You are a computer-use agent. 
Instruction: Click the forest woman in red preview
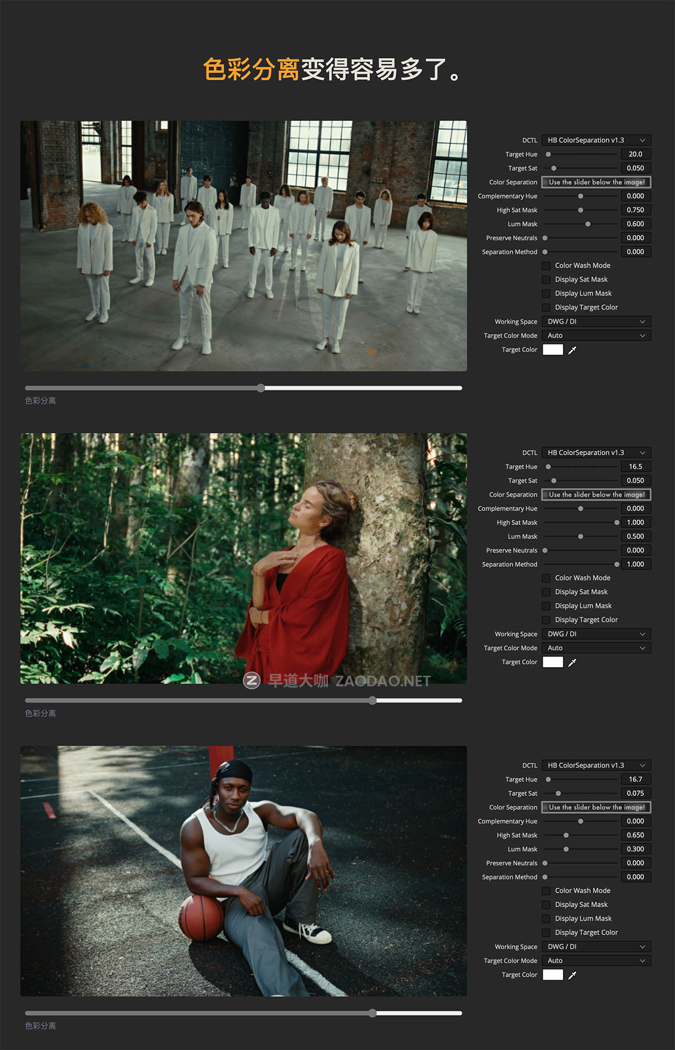click(x=244, y=558)
